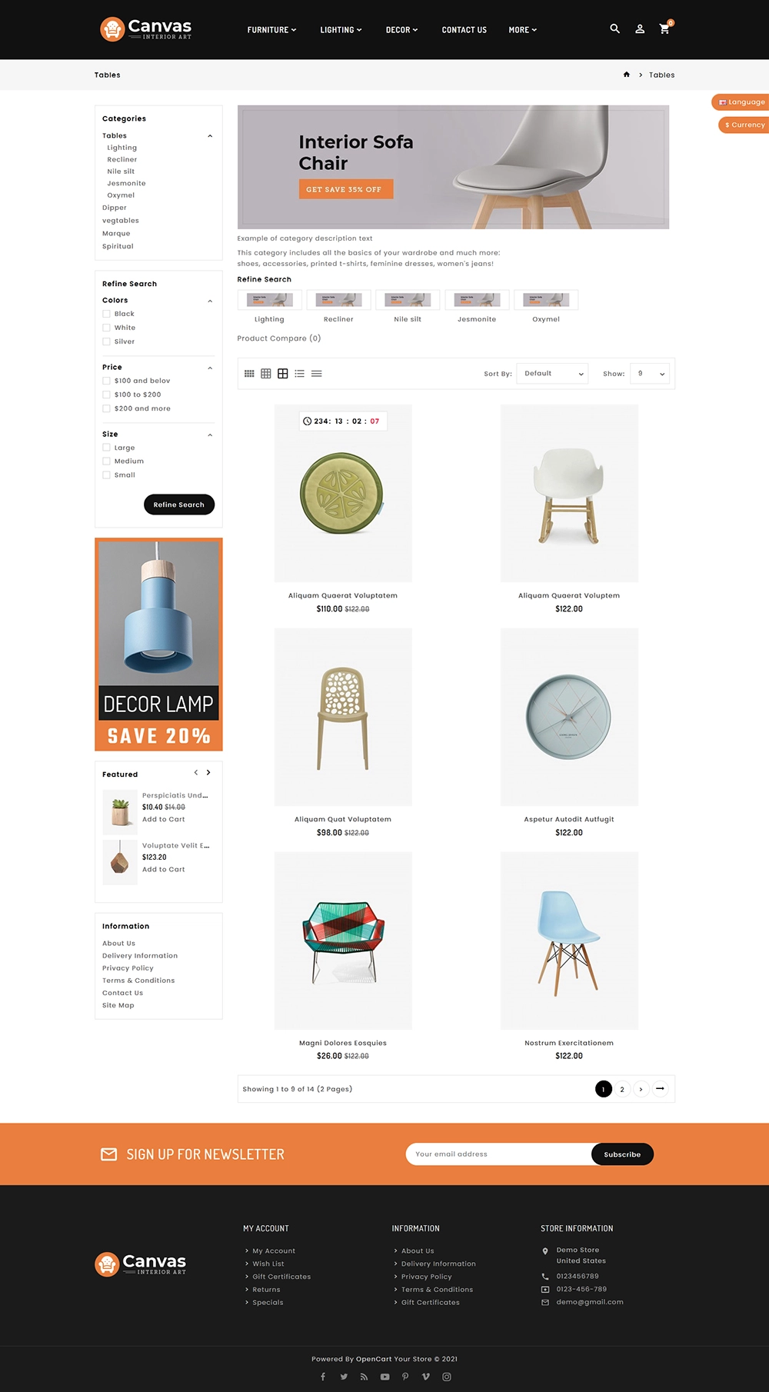Click the Refine Search button
The width and height of the screenshot is (769, 1392).
coord(179,505)
